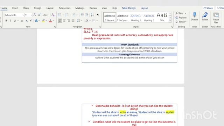
Task: Apply the Heading 1 style
Action: pyautogui.click(x=136, y=17)
